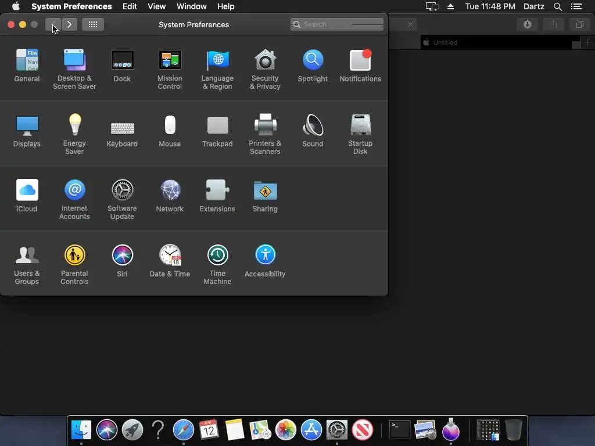Image resolution: width=595 pixels, height=446 pixels.
Task: Open Parental Controls pane
Action: coord(74,264)
